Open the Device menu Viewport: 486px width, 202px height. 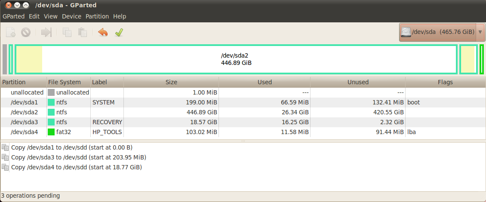click(71, 16)
